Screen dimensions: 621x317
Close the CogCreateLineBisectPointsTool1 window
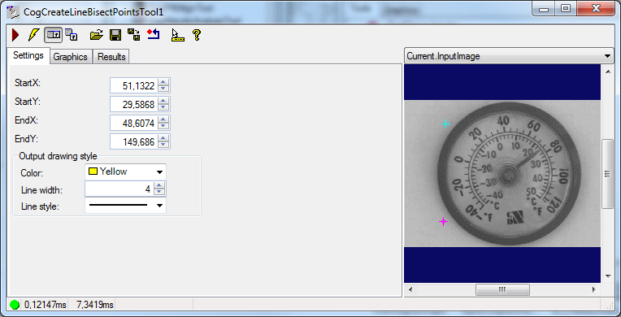(596, 9)
